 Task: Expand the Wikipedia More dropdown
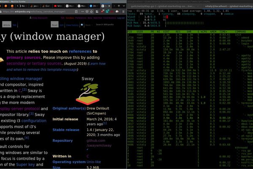(89, 25)
